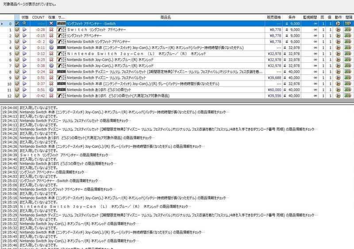Click the amazon site icon in row 4
This screenshot has width=354, height=249.
coord(61,48)
